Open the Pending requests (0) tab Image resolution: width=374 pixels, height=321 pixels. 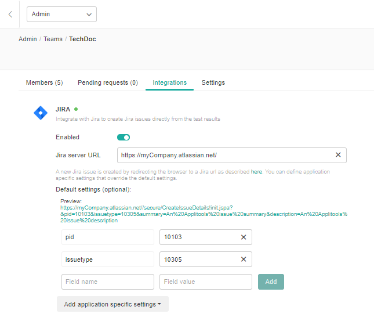[108, 82]
